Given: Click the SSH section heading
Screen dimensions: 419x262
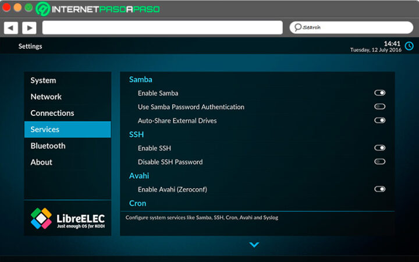Looking at the screenshot, I should click(136, 134).
